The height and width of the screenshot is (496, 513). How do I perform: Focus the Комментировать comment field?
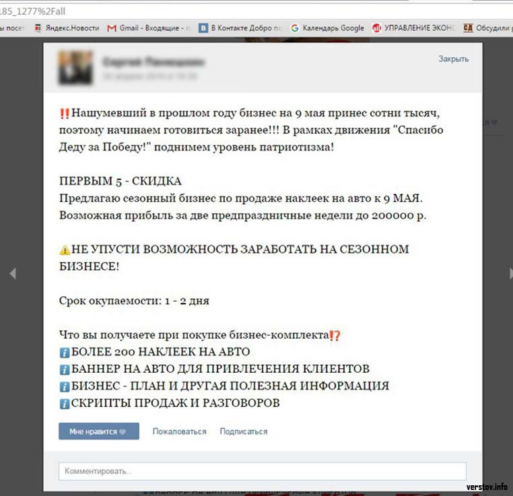coord(262,471)
